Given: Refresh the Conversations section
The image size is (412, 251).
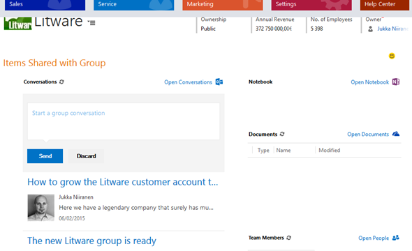Looking at the screenshot, I should tap(61, 82).
